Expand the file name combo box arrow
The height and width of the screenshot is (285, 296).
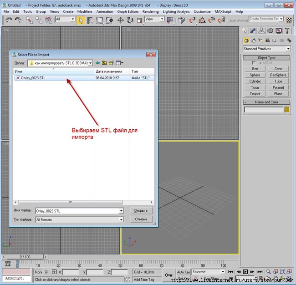(121, 211)
